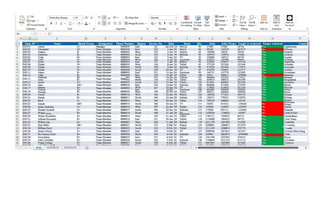
Task: Decrease decimal places
Action: coord(175,23)
